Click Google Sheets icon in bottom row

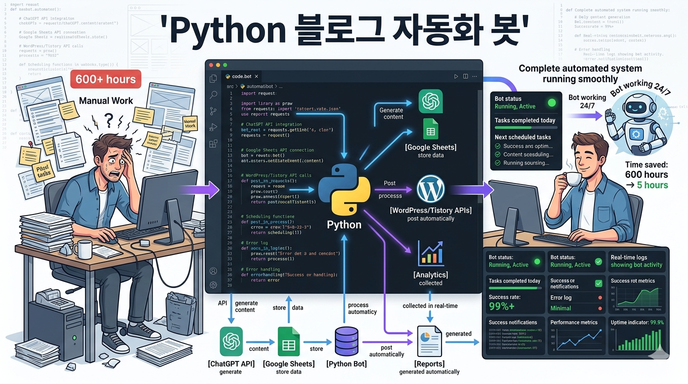288,341
